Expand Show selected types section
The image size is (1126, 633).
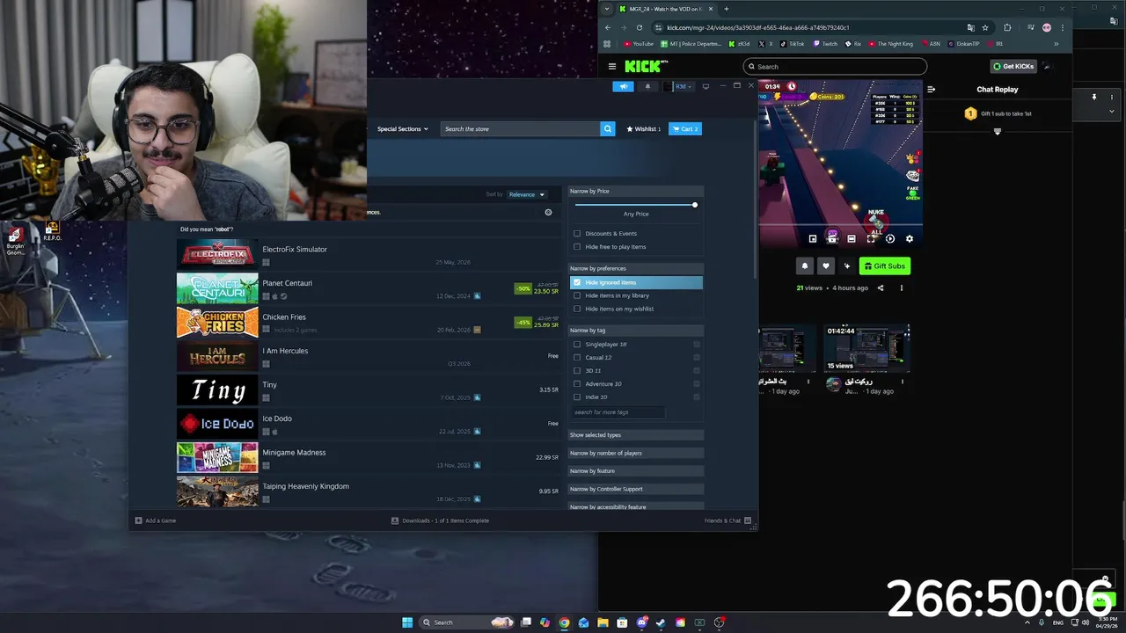click(635, 435)
